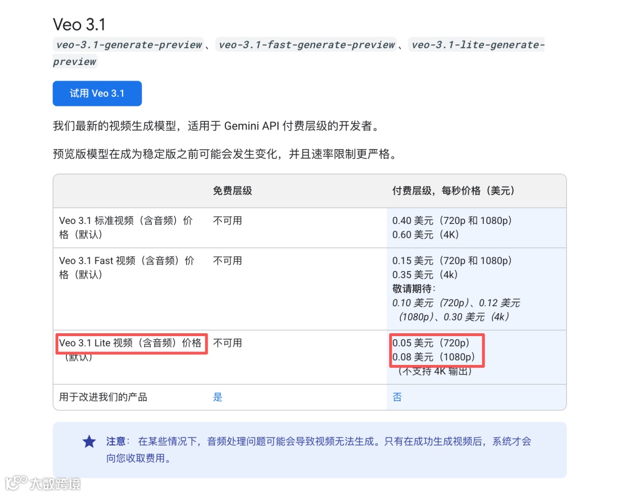Screen dimensions: 621x495
Task: Select the Veo 3.1 标准视频 row label
Action: 126,227
